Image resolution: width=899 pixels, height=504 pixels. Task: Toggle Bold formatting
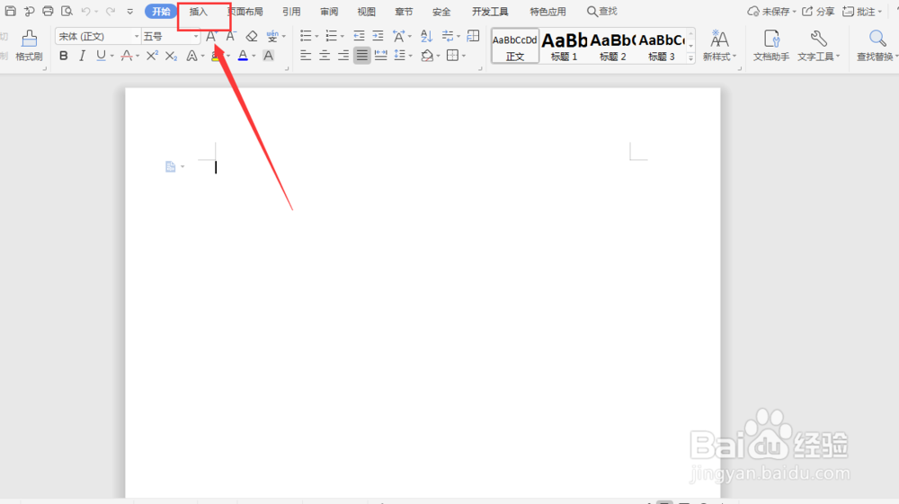coord(64,56)
